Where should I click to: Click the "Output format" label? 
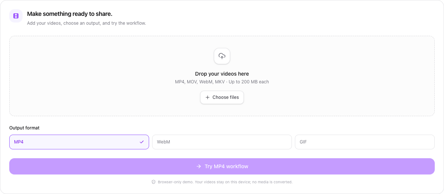pyautogui.click(x=24, y=128)
